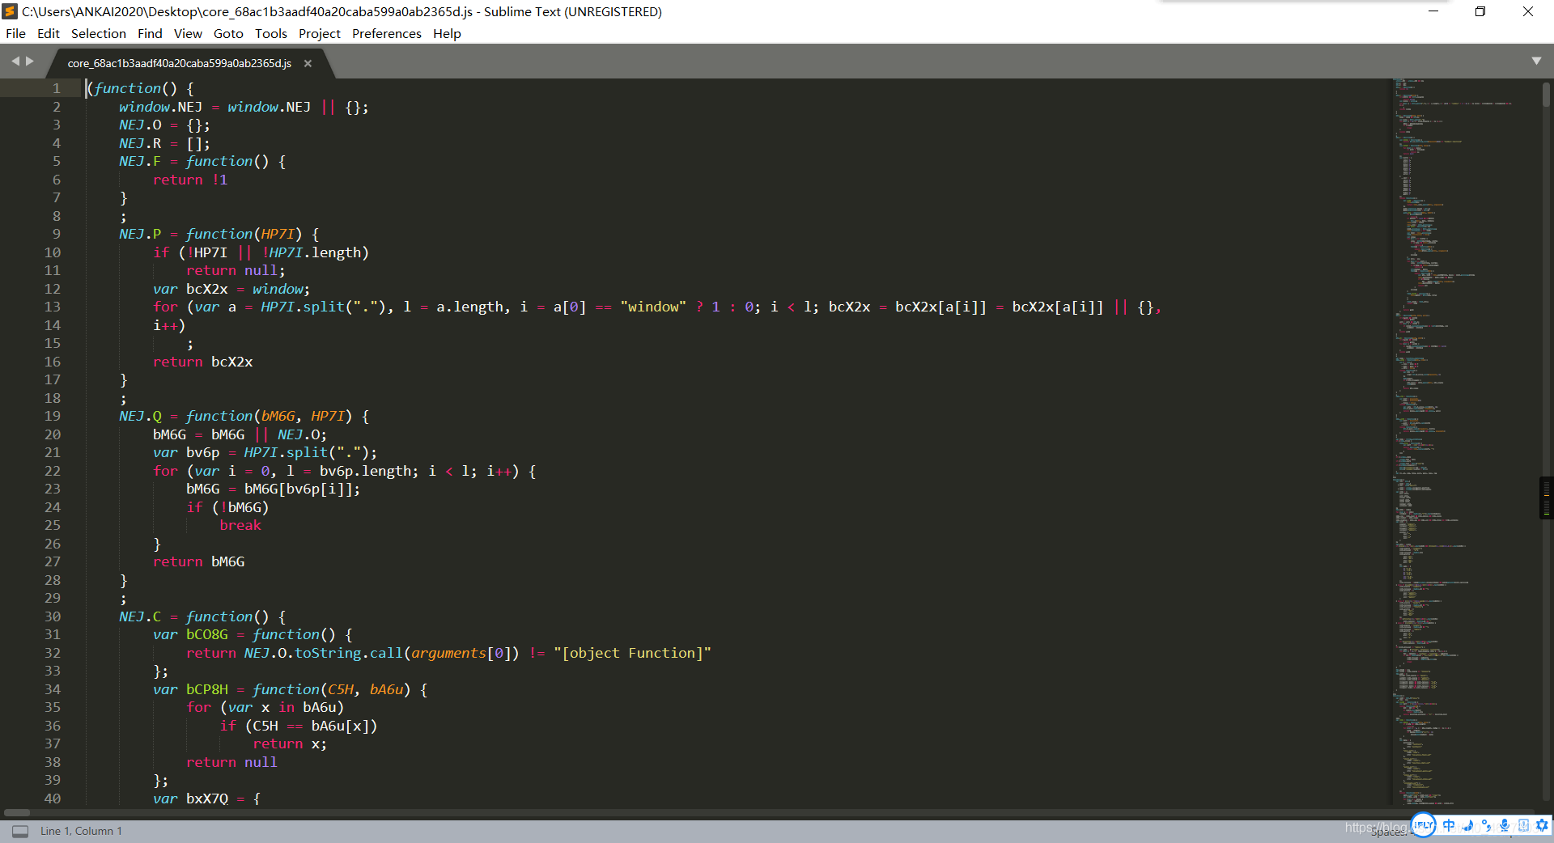Click line number 9 in gutter
Screen dimensions: 1554x843
point(57,234)
